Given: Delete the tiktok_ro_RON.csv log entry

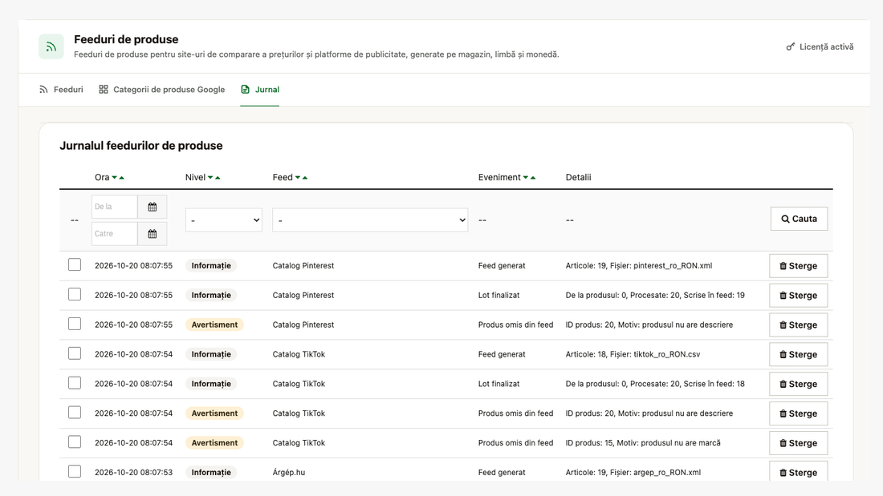Looking at the screenshot, I should click(x=799, y=354).
